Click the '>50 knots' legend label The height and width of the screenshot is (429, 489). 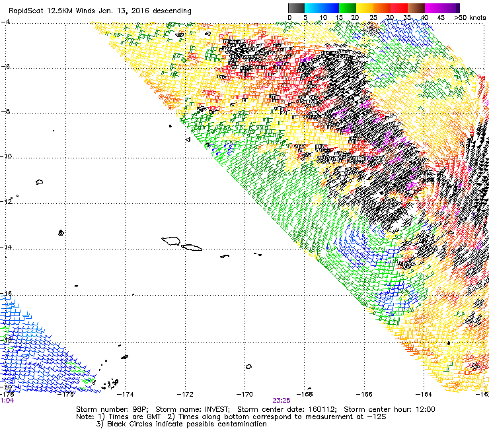click(x=470, y=18)
